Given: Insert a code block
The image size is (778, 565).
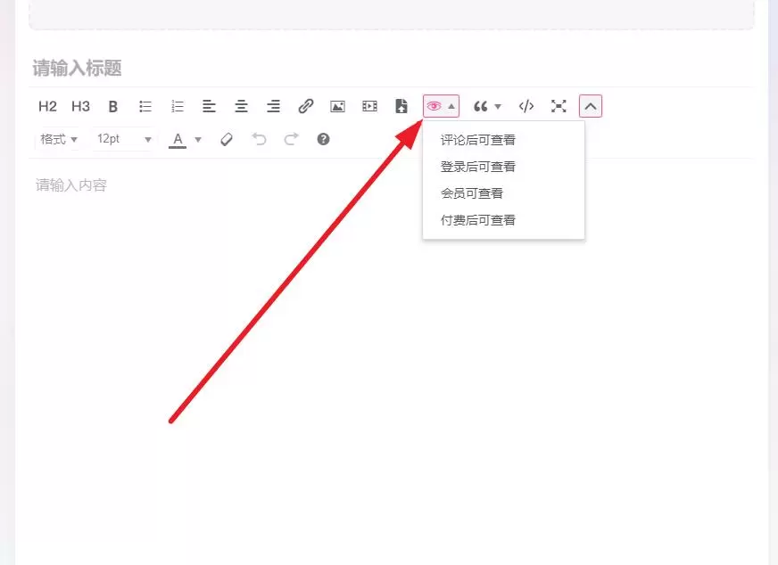Looking at the screenshot, I should [526, 106].
